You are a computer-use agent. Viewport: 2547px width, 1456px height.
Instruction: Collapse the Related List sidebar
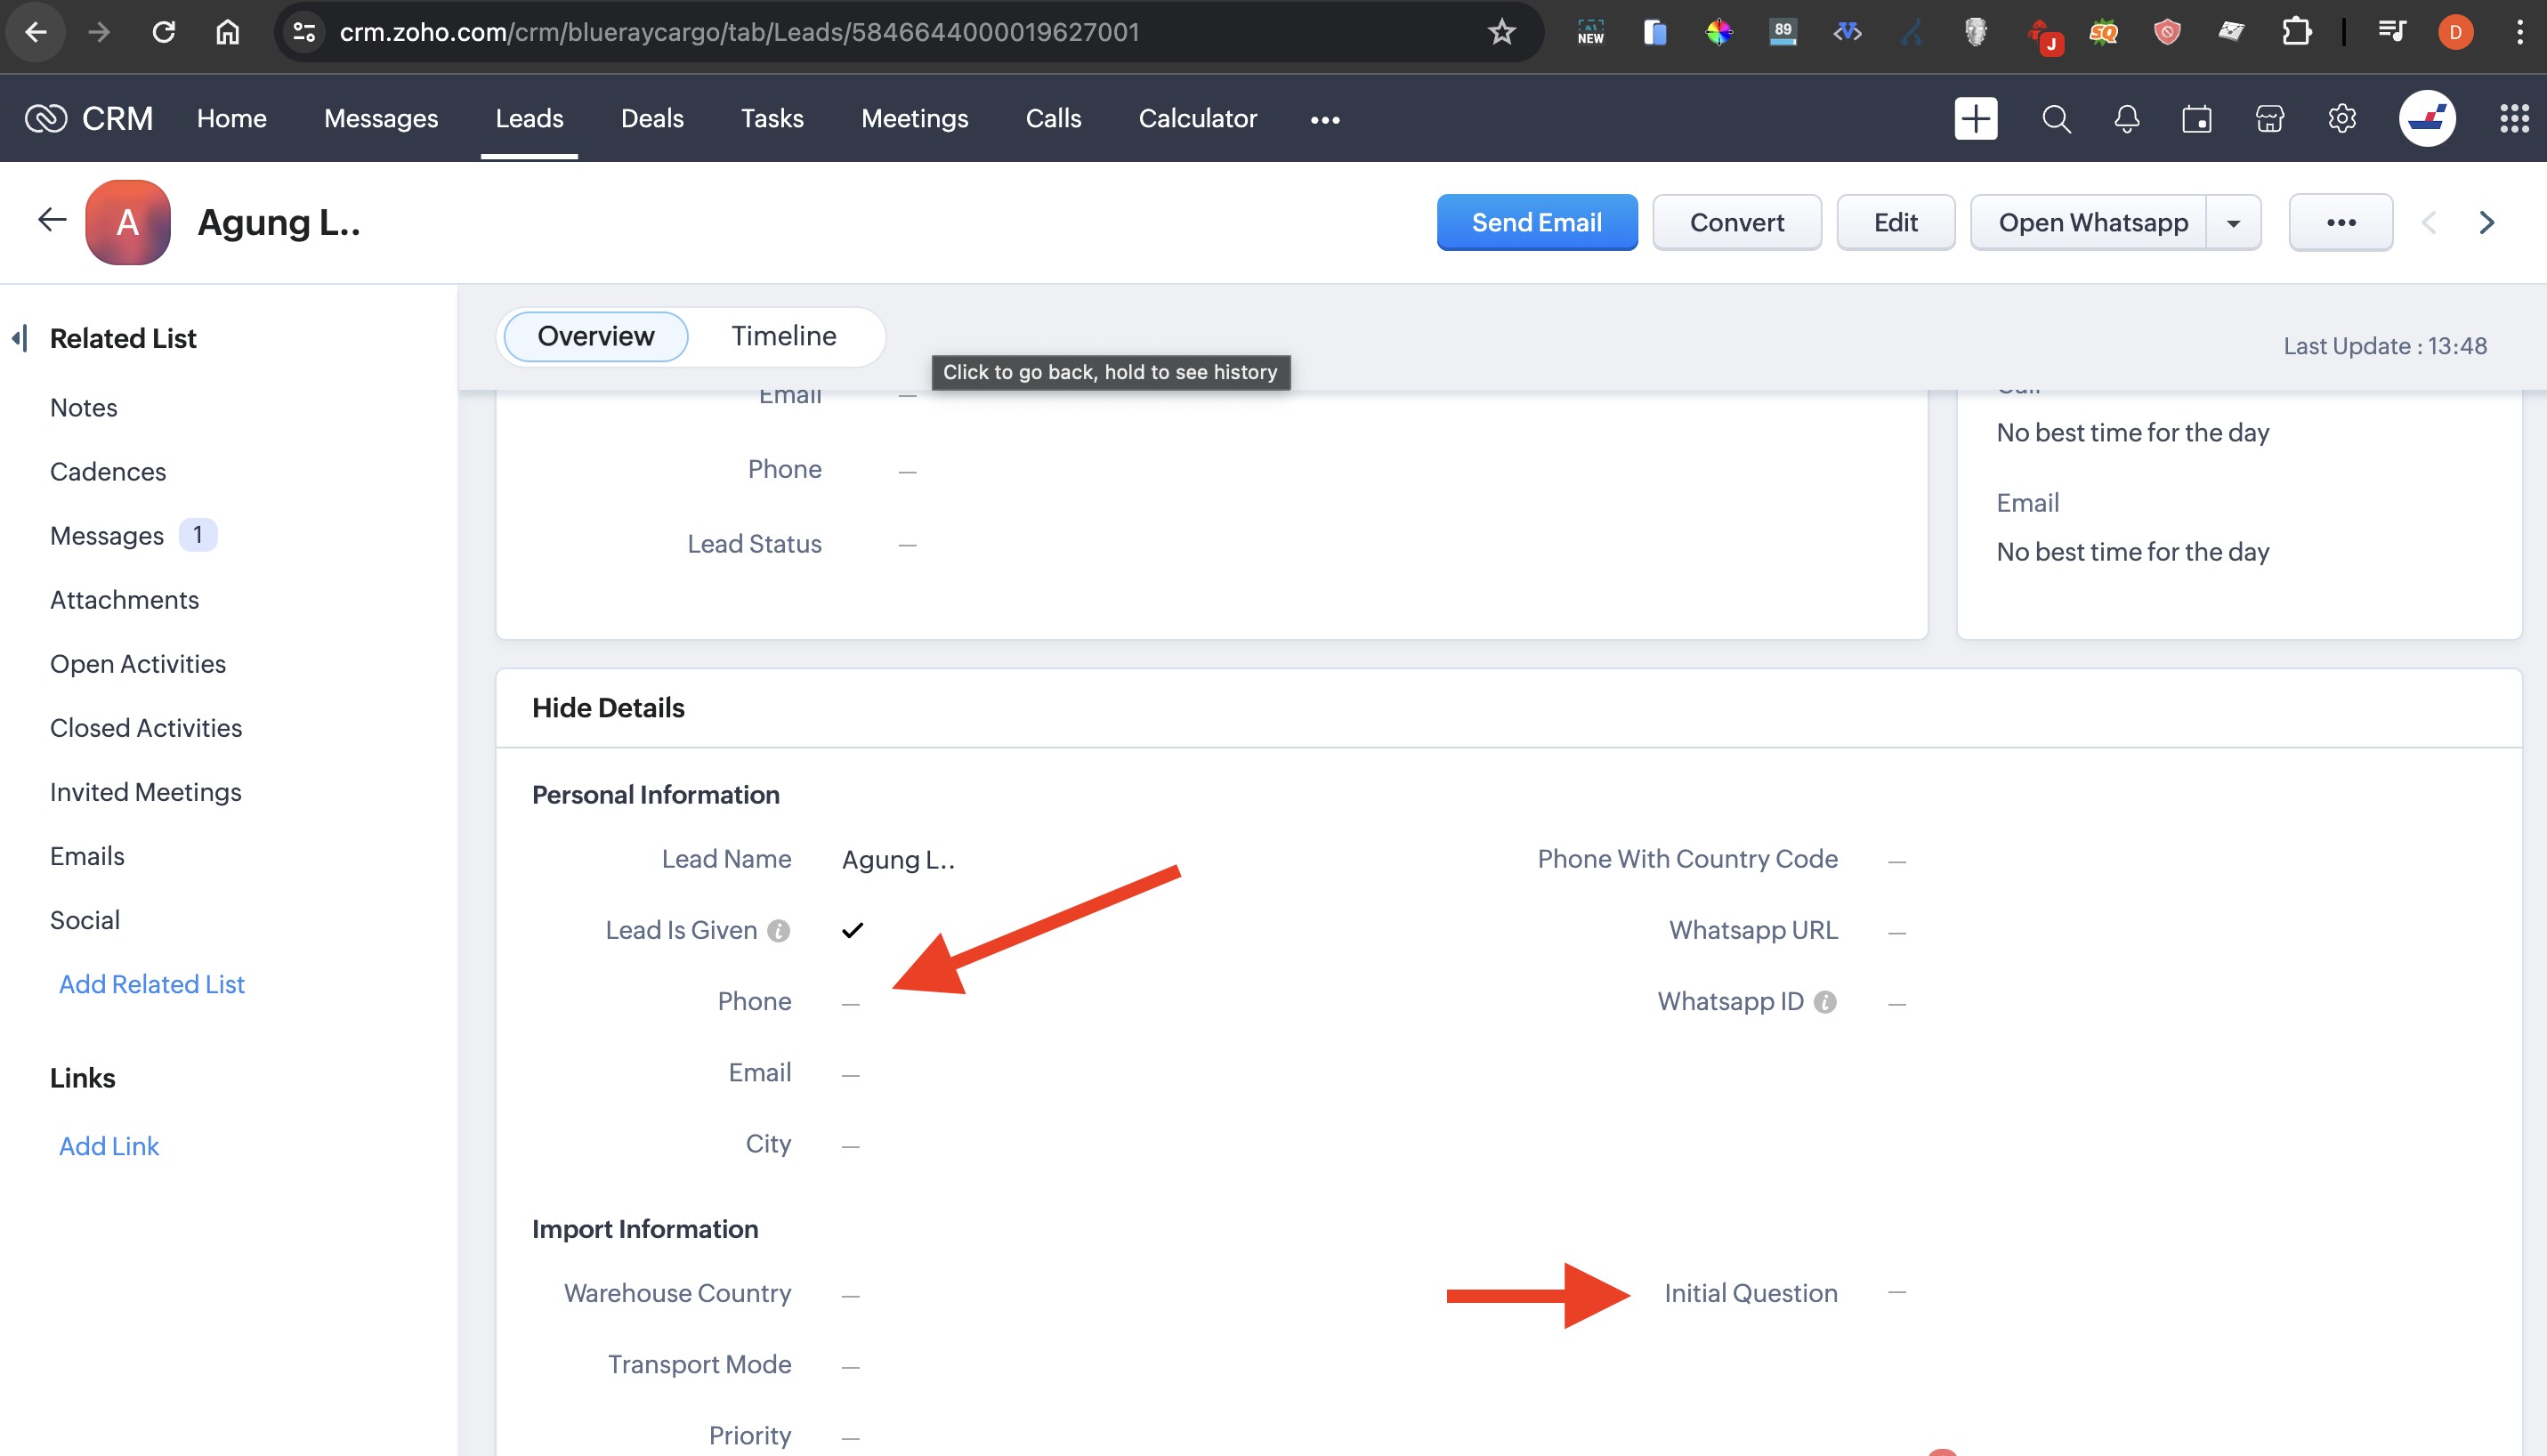20,338
